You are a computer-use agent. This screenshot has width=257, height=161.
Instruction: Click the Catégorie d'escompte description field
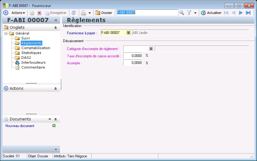202,49
